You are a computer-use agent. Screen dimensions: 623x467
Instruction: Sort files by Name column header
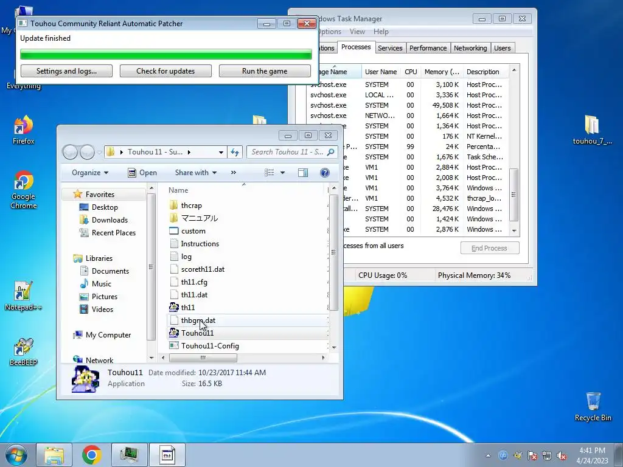tap(178, 190)
